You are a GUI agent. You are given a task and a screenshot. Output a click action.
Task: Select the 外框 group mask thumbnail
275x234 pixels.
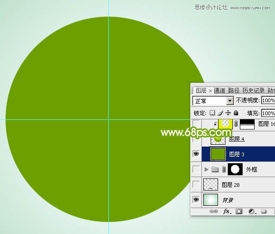pyautogui.click(x=235, y=169)
